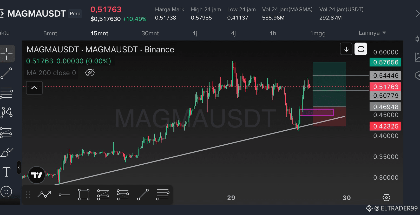Switch to the 15mnt timeframe

[100, 33]
